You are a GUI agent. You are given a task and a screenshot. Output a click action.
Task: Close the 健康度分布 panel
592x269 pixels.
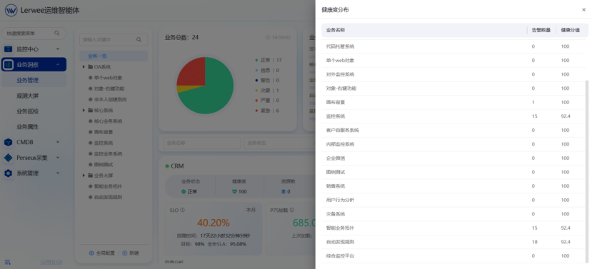[x=583, y=10]
